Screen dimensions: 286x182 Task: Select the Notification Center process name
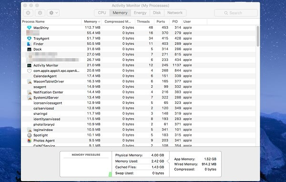coord(48,92)
